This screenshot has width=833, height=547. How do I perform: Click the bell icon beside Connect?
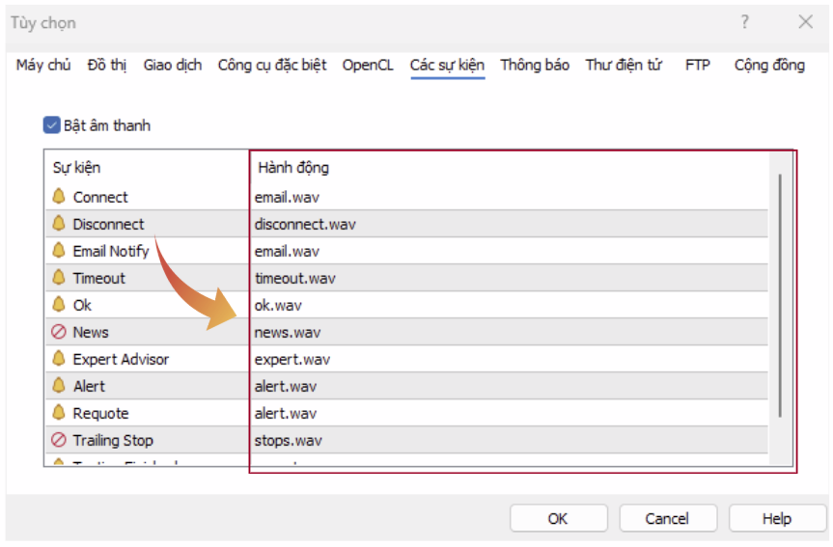coord(59,197)
